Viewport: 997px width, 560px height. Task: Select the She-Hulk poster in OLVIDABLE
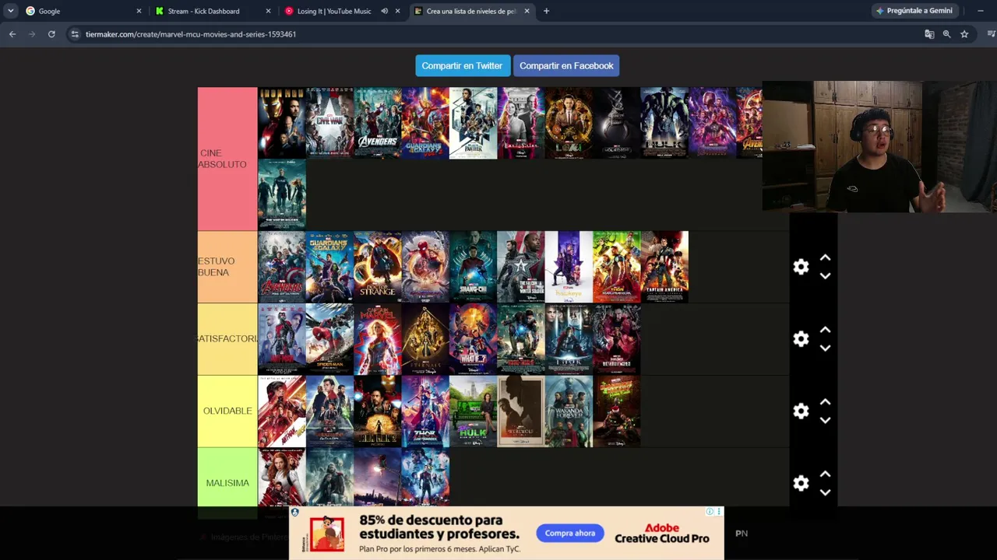point(473,411)
